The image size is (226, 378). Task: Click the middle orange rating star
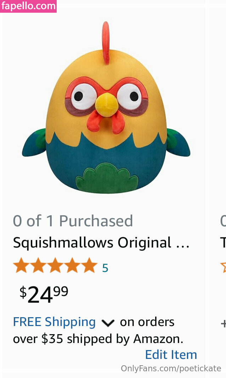55,266
